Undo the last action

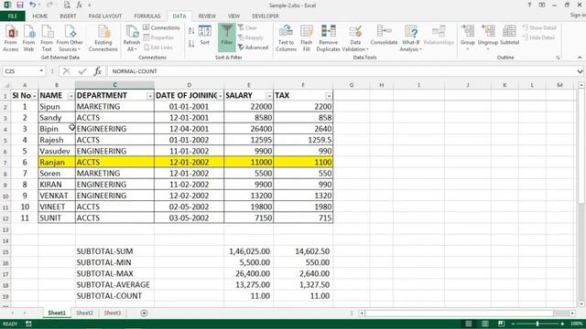pos(33,5)
